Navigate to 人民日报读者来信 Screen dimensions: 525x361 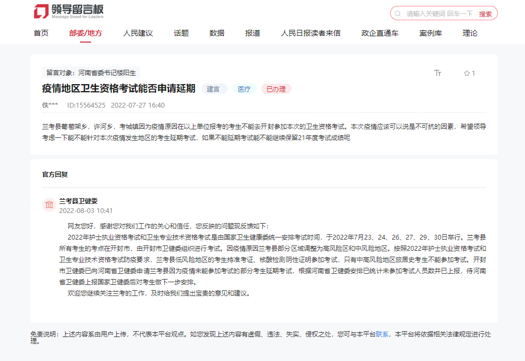(311, 33)
